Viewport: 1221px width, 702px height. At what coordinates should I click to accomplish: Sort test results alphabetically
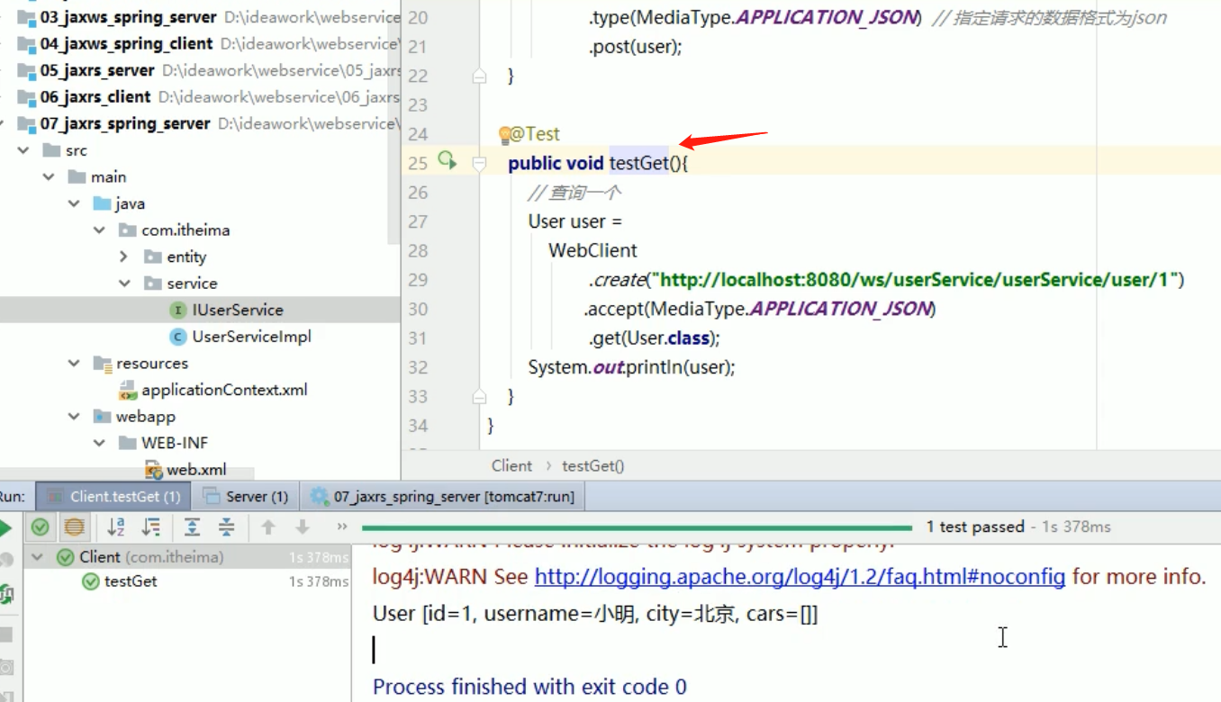pos(115,527)
